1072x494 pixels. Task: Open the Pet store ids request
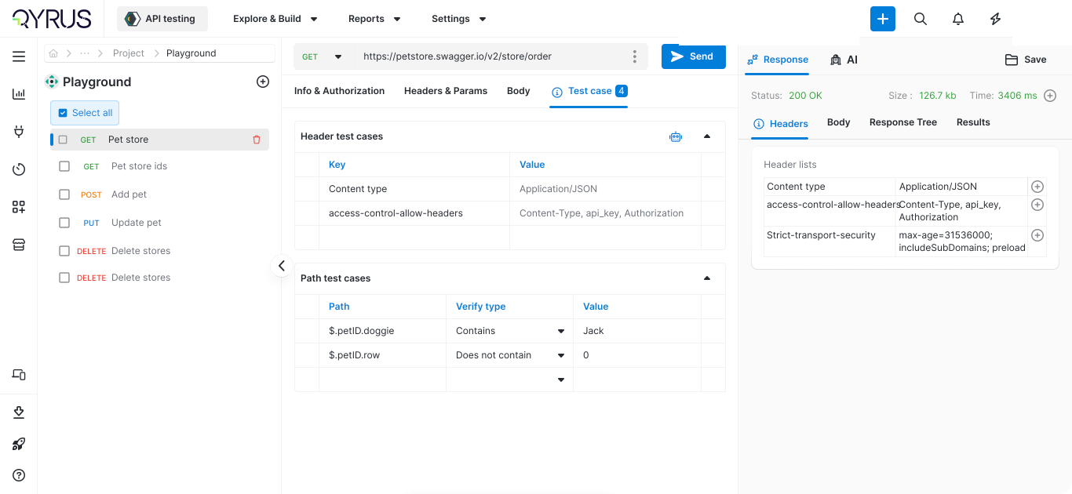tap(139, 166)
